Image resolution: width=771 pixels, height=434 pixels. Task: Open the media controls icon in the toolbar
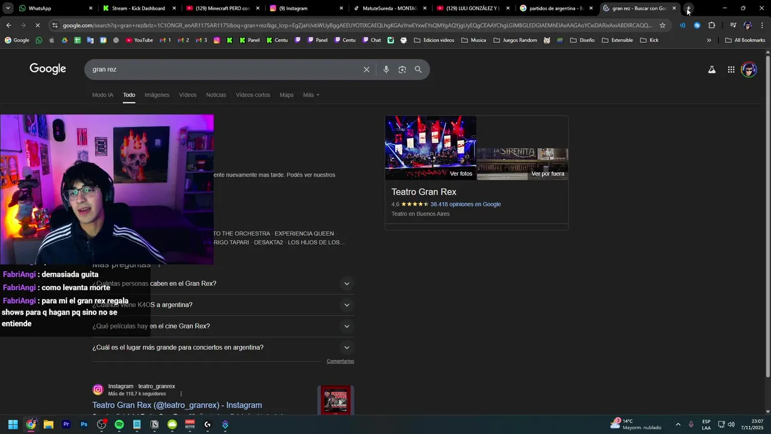point(733,25)
